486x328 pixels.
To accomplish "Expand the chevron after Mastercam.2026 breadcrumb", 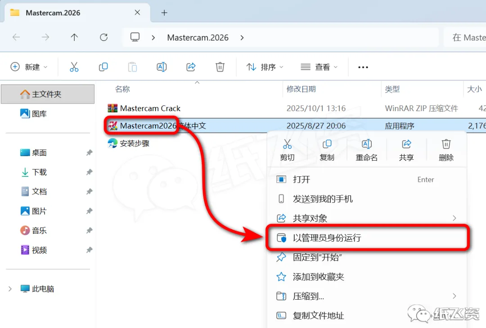I will point(242,38).
